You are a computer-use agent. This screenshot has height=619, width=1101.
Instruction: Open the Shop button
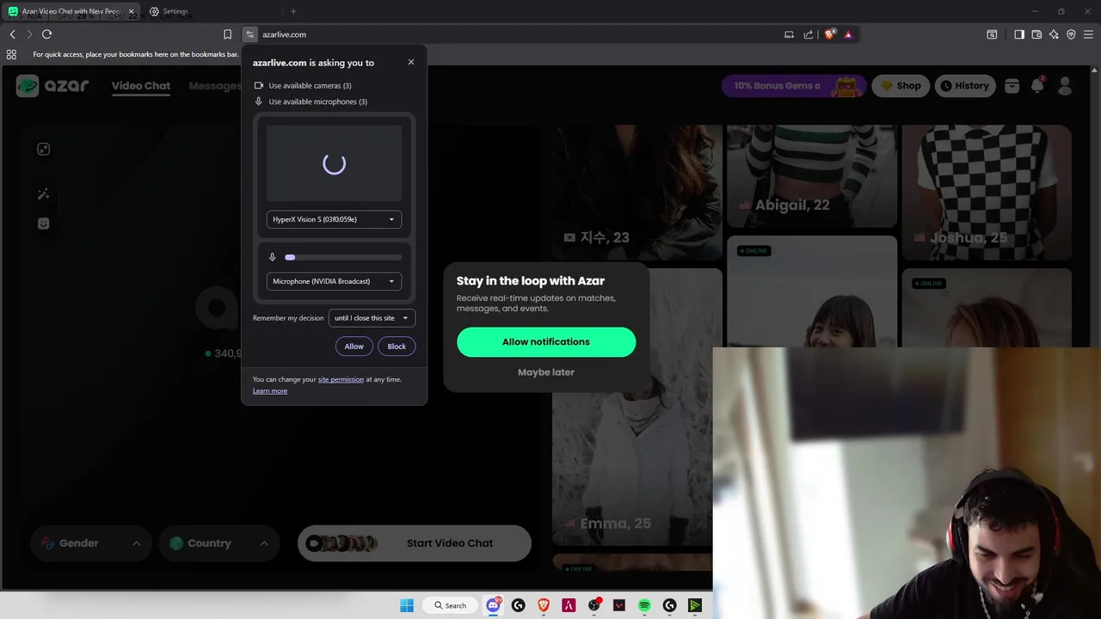[x=901, y=85]
